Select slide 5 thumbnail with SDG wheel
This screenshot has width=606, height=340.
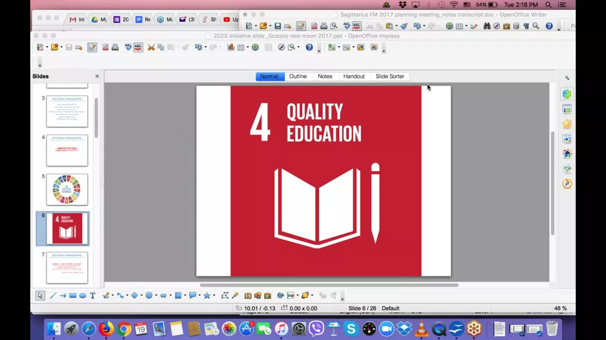click(x=67, y=189)
